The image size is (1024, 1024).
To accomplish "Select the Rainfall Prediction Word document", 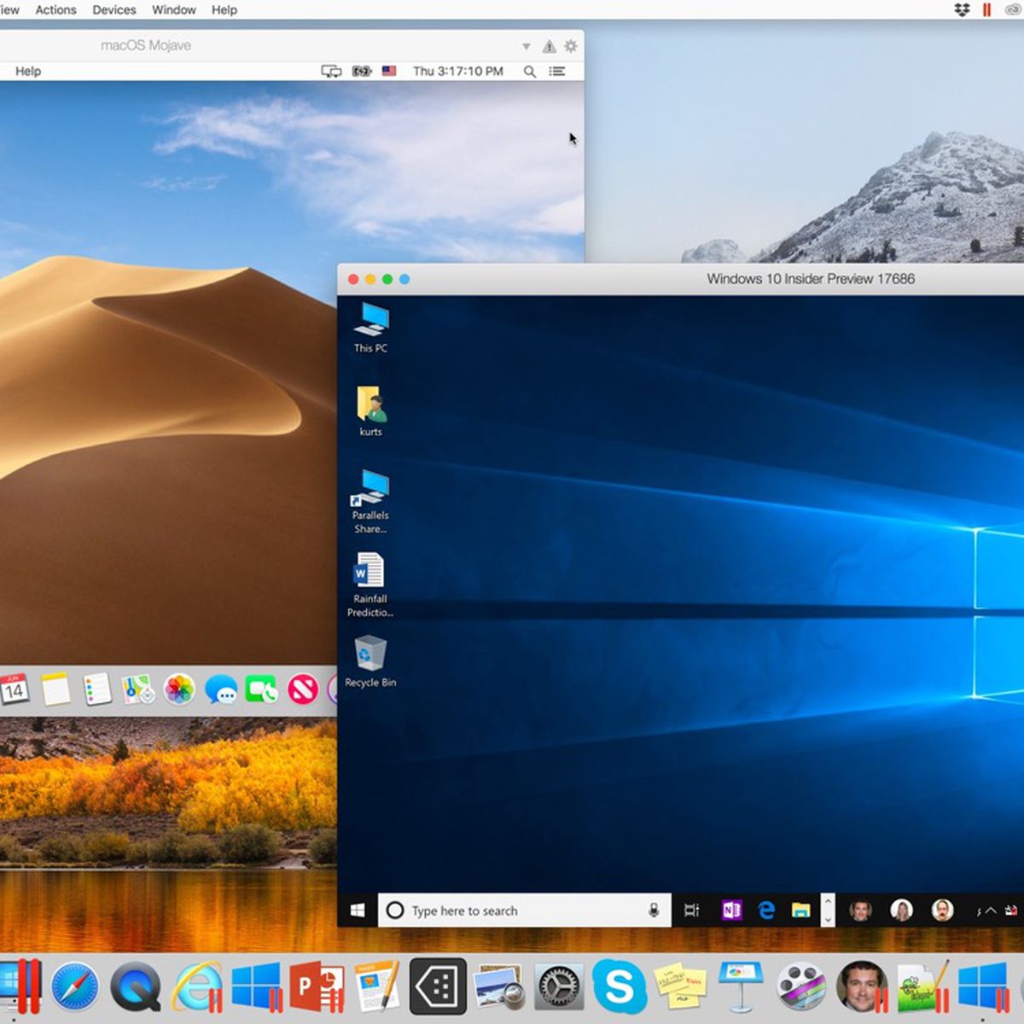I will point(369,585).
